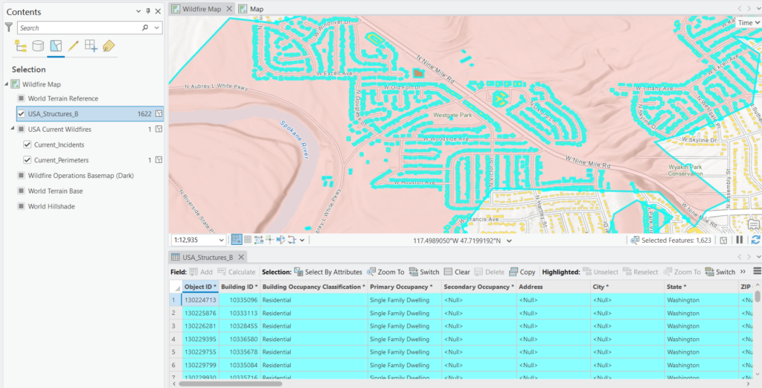Screen dimensions: 762x388
Task: Select the USA_Structures_B table tab
Action: click(208, 257)
